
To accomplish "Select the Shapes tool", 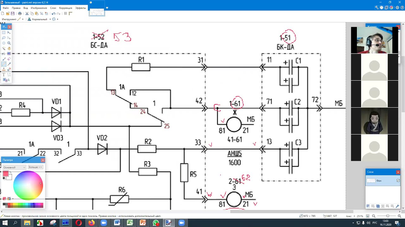I will pos(6,80).
